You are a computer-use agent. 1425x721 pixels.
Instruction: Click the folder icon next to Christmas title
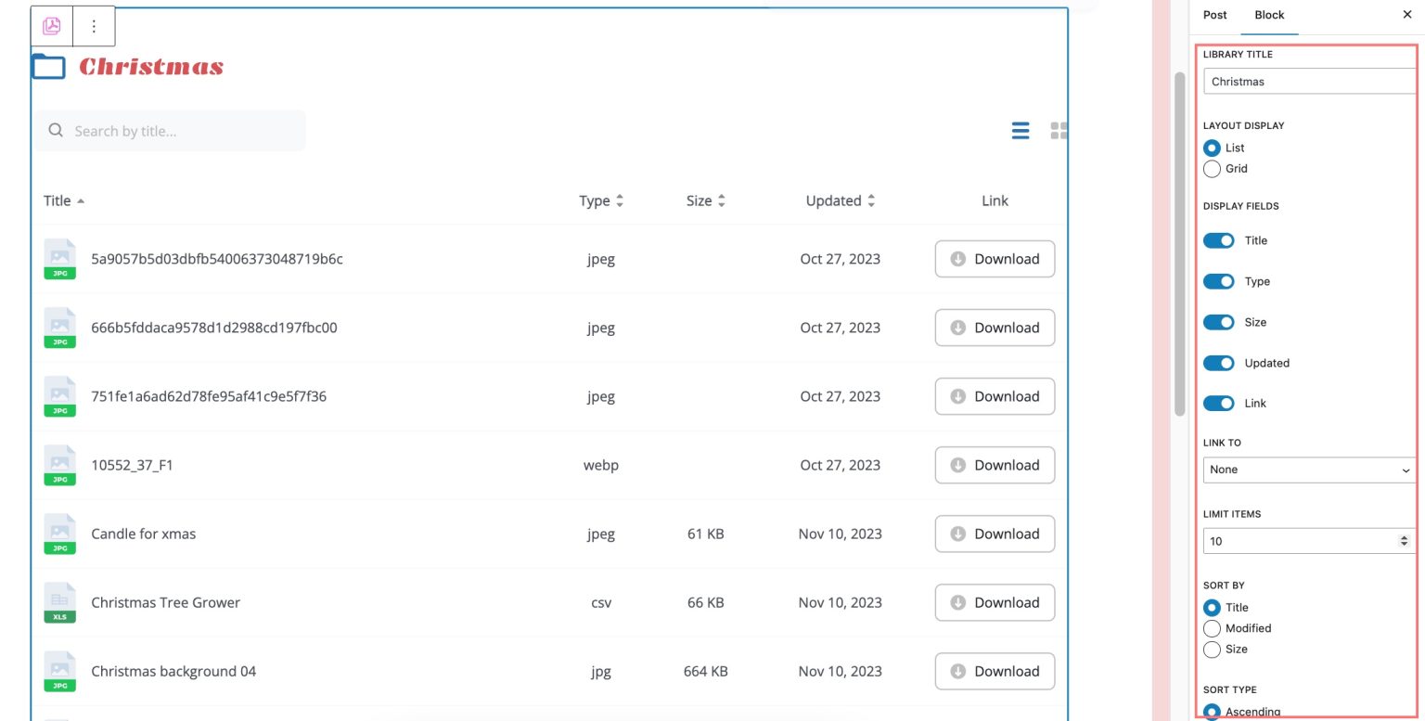[47, 66]
